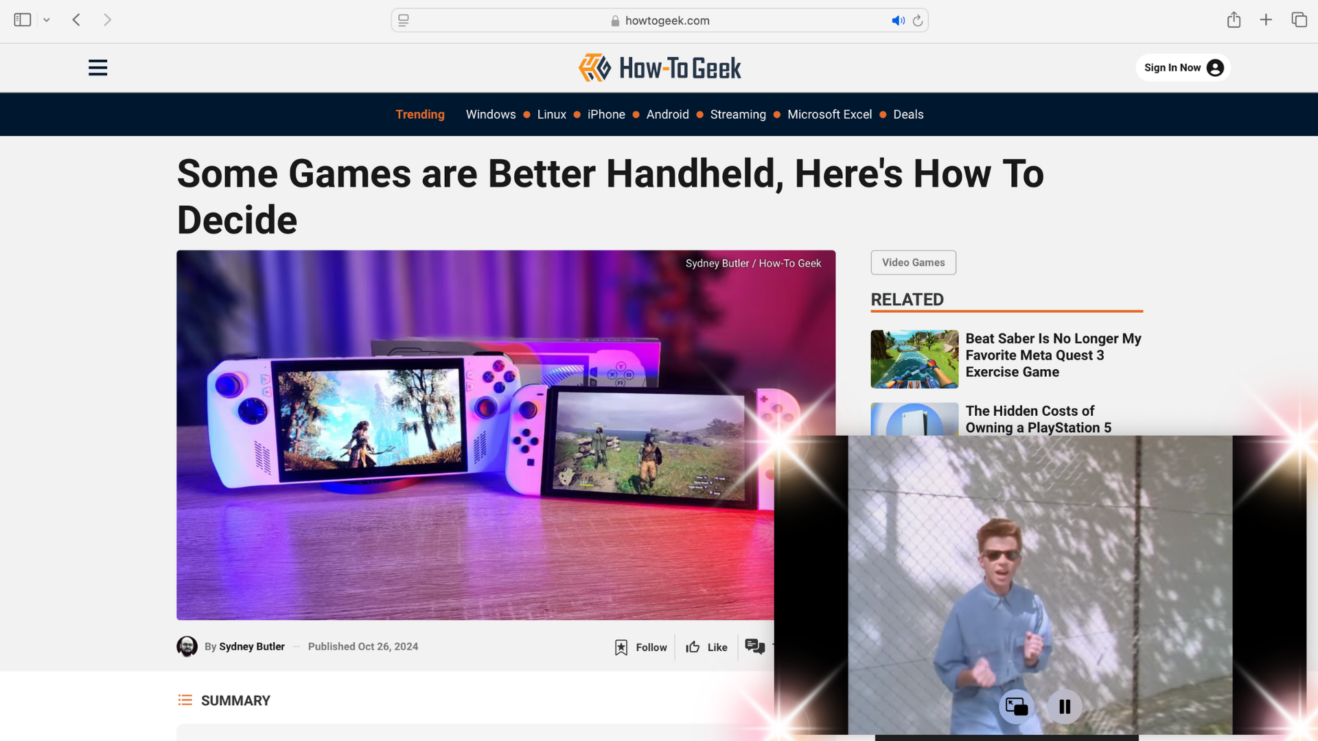This screenshot has height=741, width=1318.
Task: Select the Deals trending topic
Action: coord(908,115)
